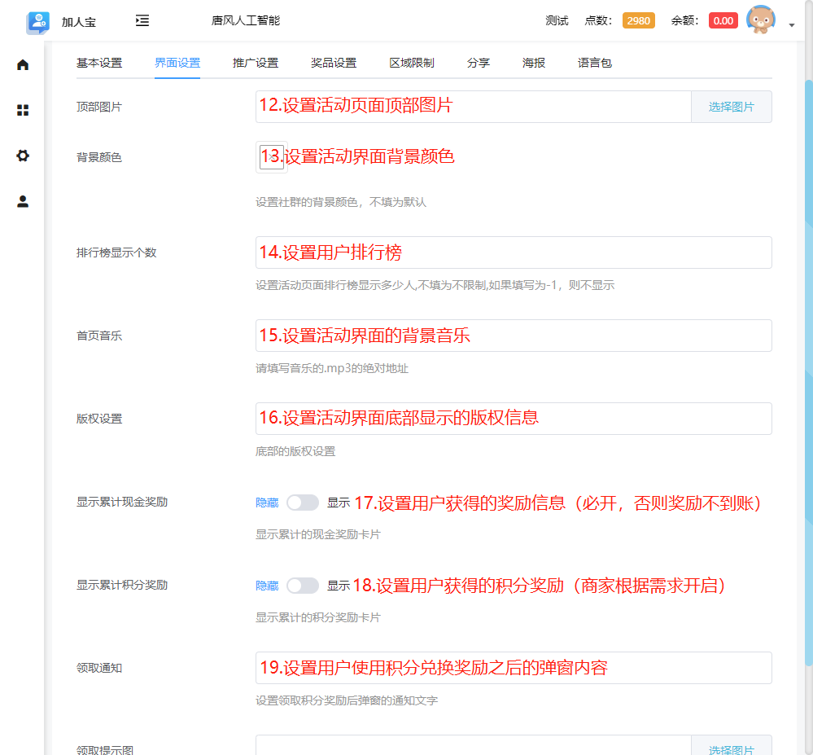Image resolution: width=813 pixels, height=755 pixels.
Task: Click the 点数 2980 badge
Action: click(638, 20)
